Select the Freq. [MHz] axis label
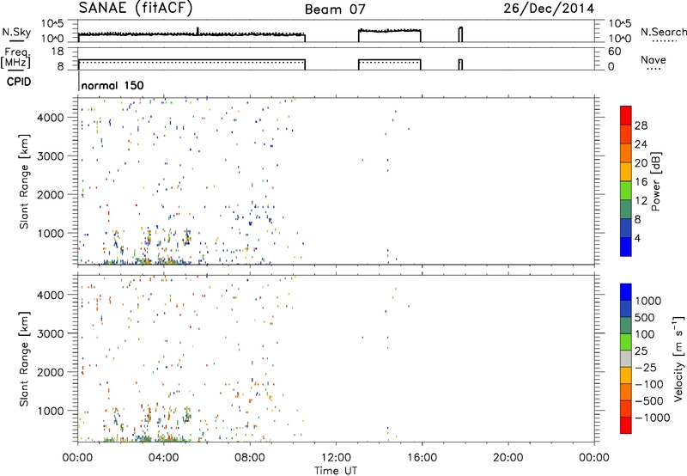The height and width of the screenshot is (476, 687). pos(16,58)
